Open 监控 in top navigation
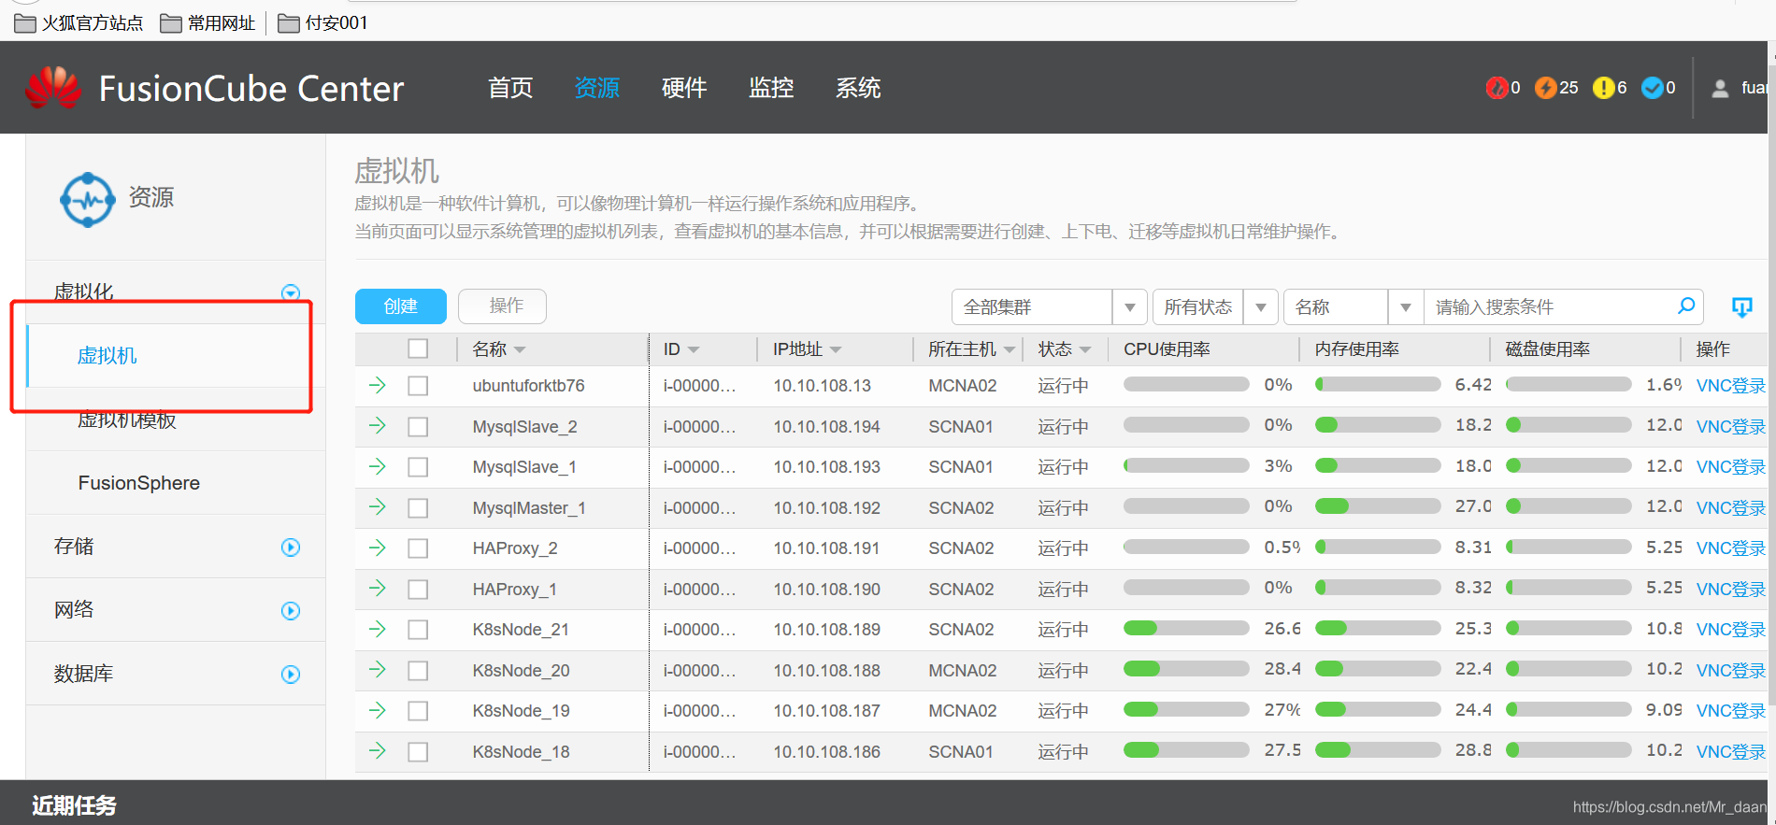Viewport: 1776px width, 825px height. [771, 88]
